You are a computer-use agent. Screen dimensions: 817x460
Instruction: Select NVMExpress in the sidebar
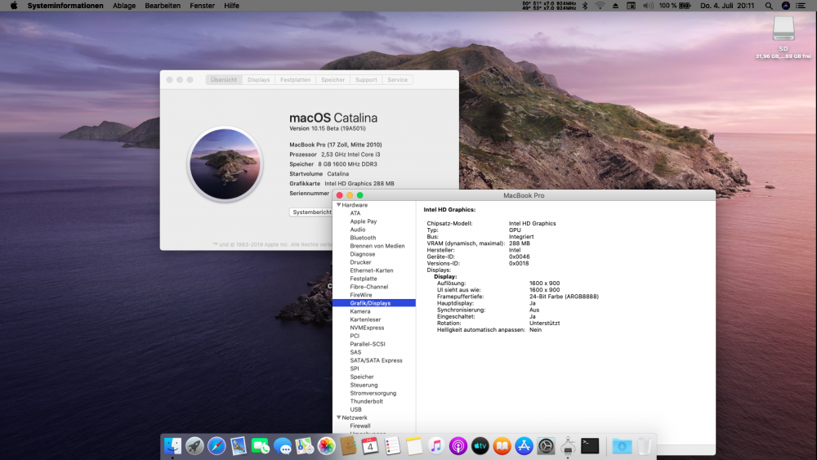[x=367, y=328]
